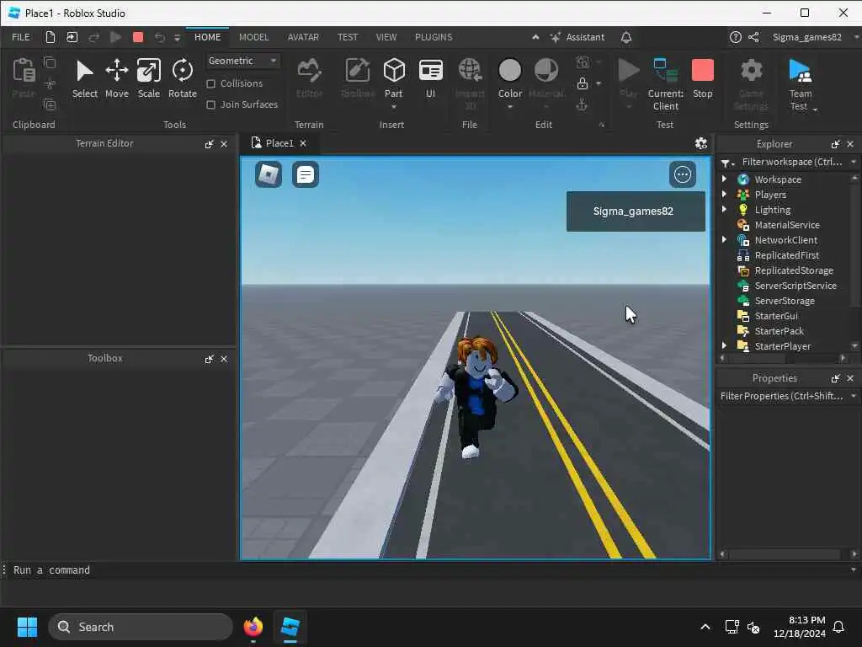Close the Explorer panel
This screenshot has width=862, height=647.
(850, 144)
